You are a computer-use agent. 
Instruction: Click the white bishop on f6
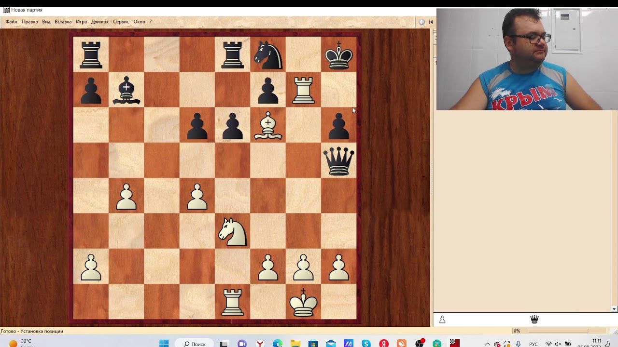[x=268, y=125]
